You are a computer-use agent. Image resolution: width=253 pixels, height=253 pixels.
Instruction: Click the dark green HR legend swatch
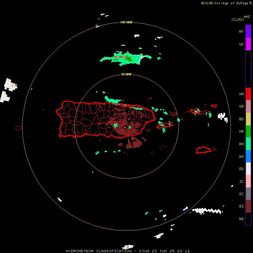coord(248,132)
